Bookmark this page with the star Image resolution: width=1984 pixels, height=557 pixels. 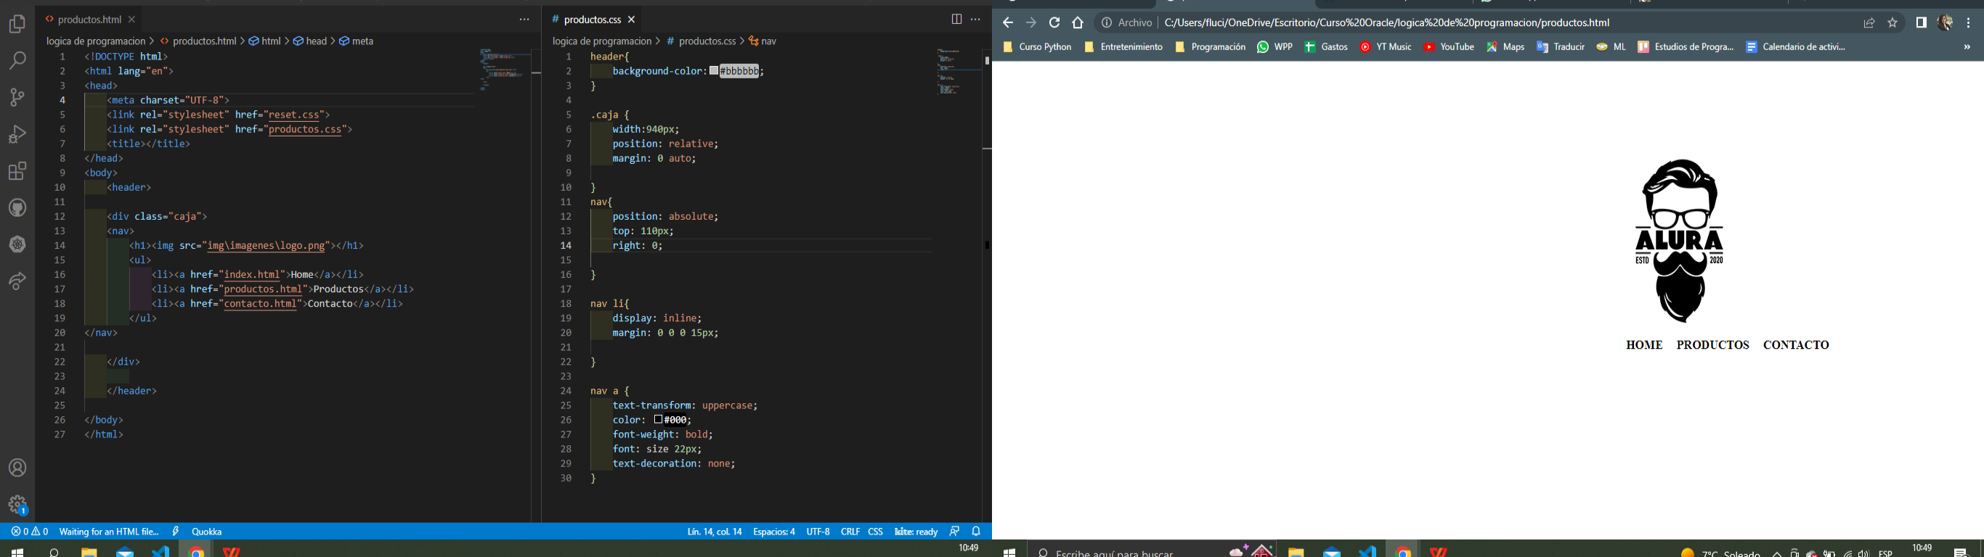[x=1892, y=23]
